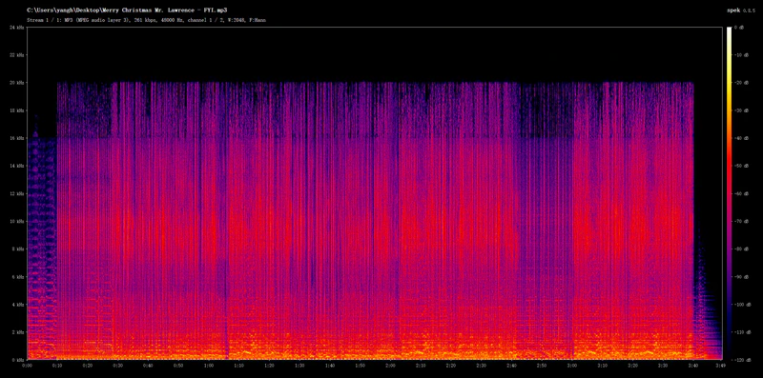Click the 4 kHz frequency axis label
Image resolution: width=763 pixels, height=378 pixels.
point(17,304)
